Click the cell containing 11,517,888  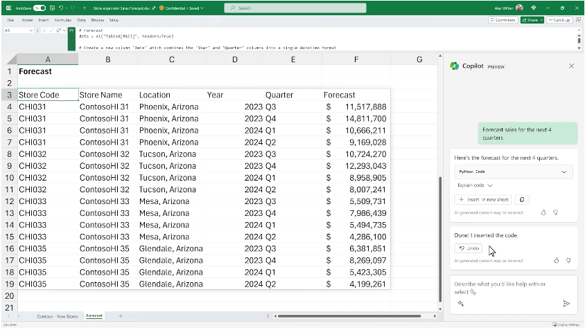356,107
